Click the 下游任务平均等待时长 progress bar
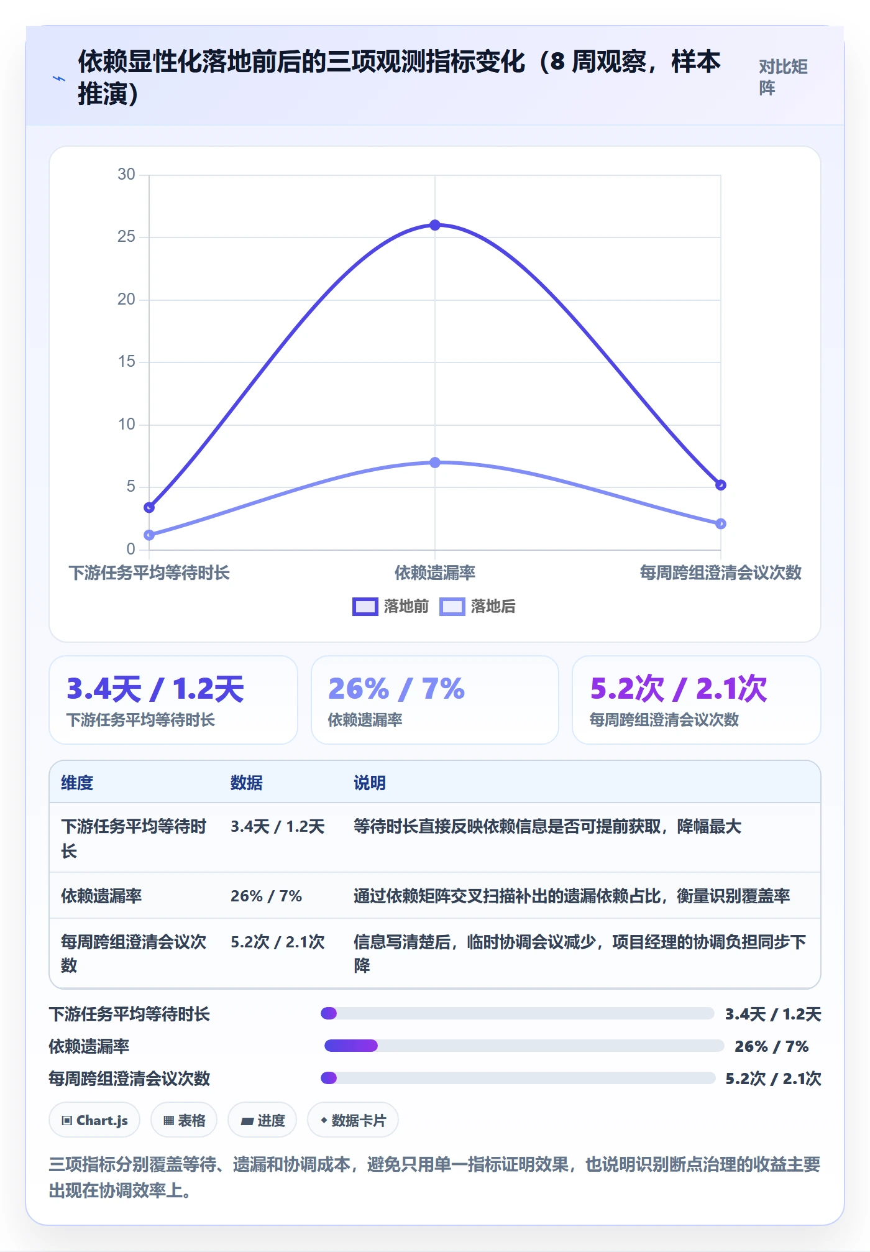The height and width of the screenshot is (1252, 870). tap(518, 1013)
